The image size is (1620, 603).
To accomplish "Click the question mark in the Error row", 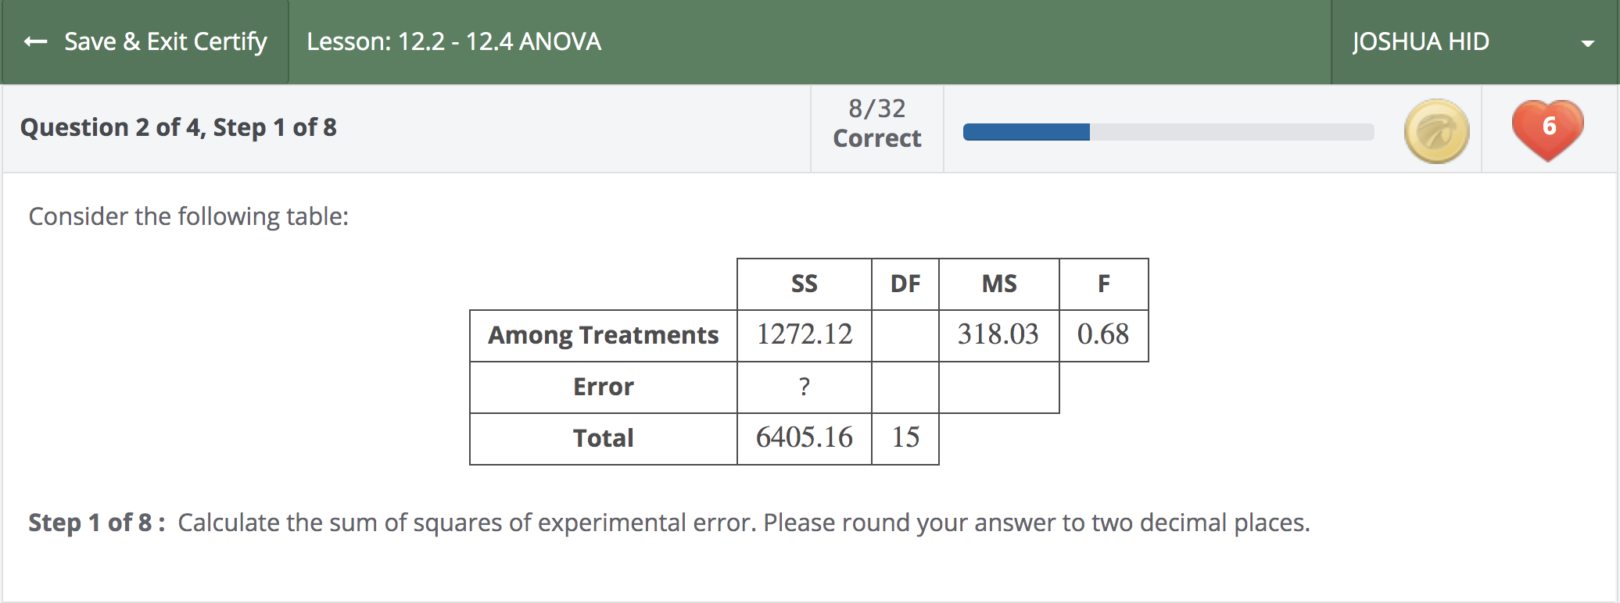I will coord(803,387).
